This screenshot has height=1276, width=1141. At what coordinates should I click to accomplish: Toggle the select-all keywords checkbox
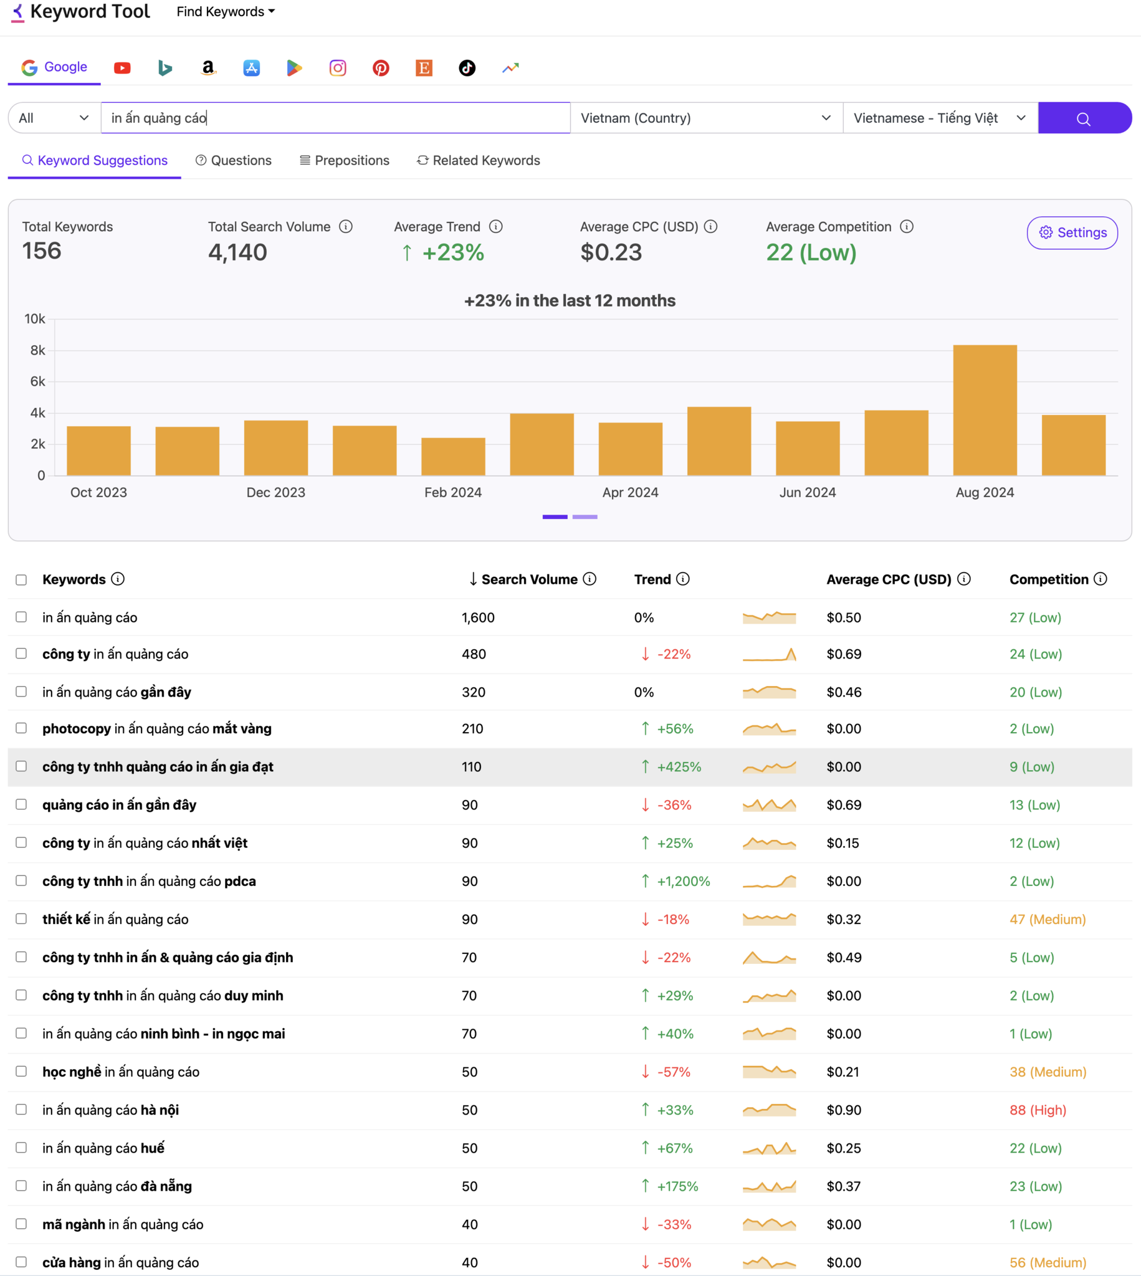coord(21,579)
